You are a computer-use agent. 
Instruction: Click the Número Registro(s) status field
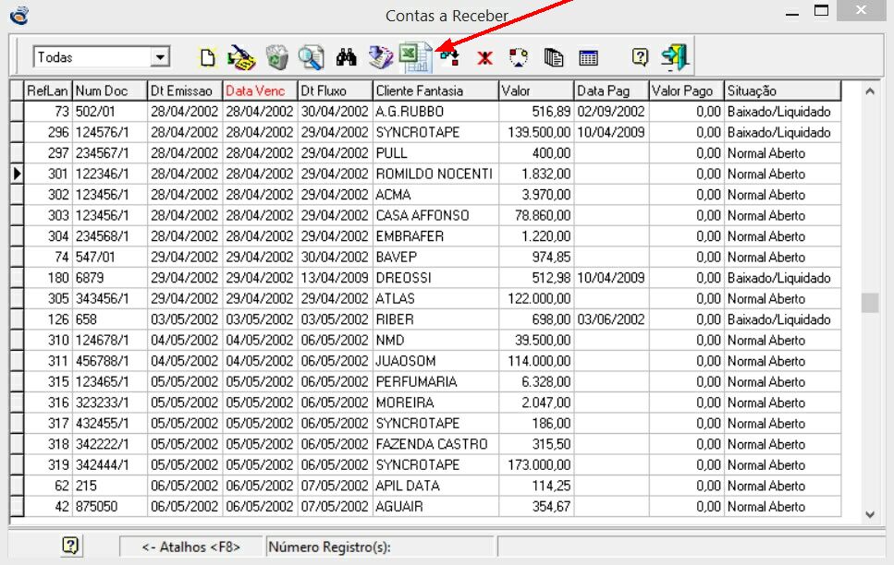click(x=380, y=547)
